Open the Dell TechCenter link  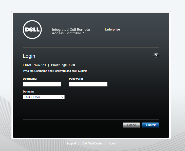point(92,143)
